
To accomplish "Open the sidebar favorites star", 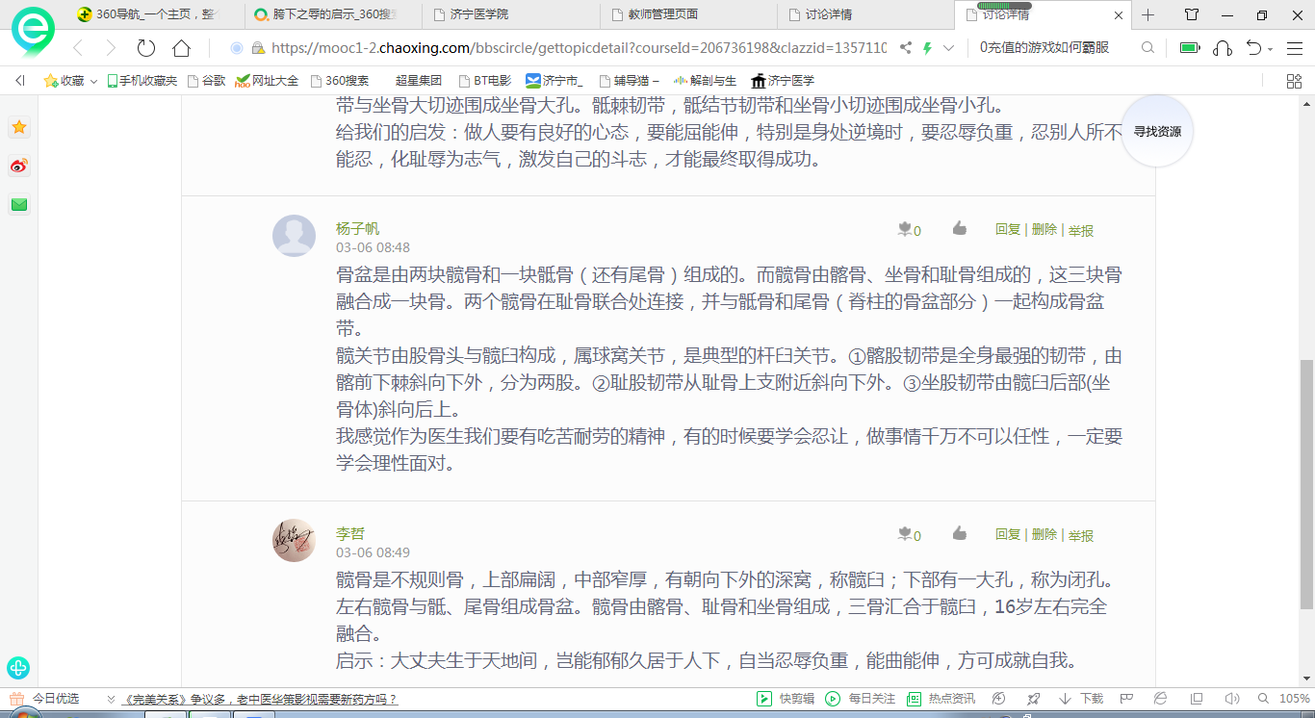I will (x=18, y=127).
